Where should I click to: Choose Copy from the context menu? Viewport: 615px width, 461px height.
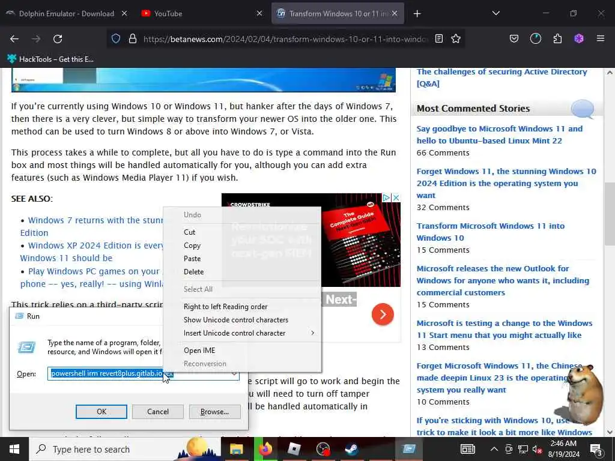[192, 246]
